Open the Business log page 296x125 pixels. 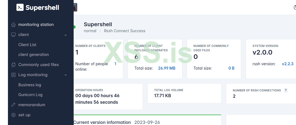[30, 85]
